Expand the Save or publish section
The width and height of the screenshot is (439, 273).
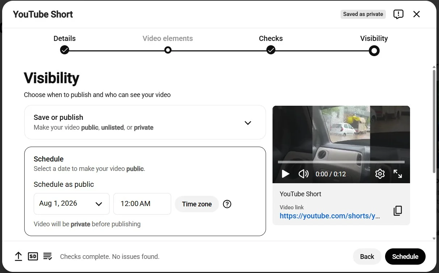click(145, 122)
